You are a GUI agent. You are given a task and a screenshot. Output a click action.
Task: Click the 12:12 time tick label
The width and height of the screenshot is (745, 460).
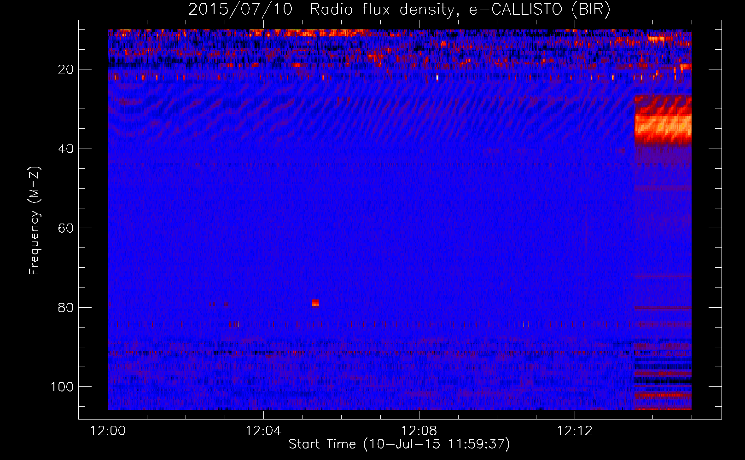pos(575,431)
